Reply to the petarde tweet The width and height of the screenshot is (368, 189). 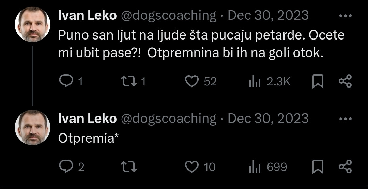65,81
